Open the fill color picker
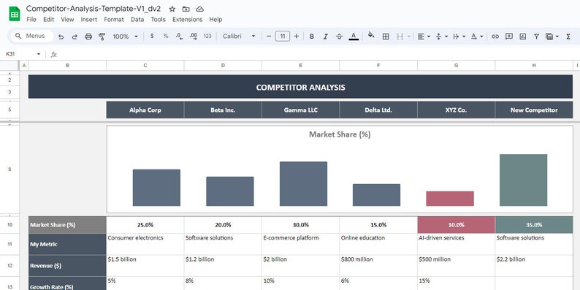The image size is (580, 290). coord(371,36)
